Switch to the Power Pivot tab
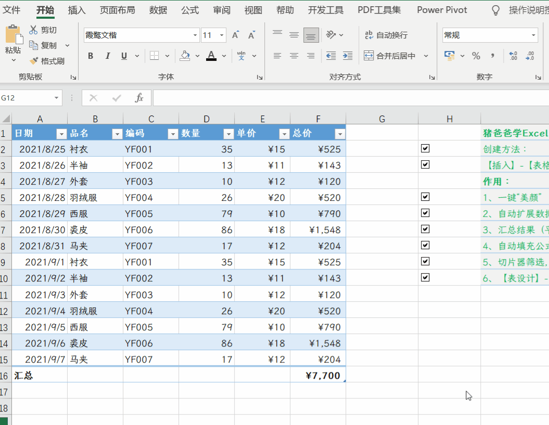549x425 pixels. coord(442,10)
